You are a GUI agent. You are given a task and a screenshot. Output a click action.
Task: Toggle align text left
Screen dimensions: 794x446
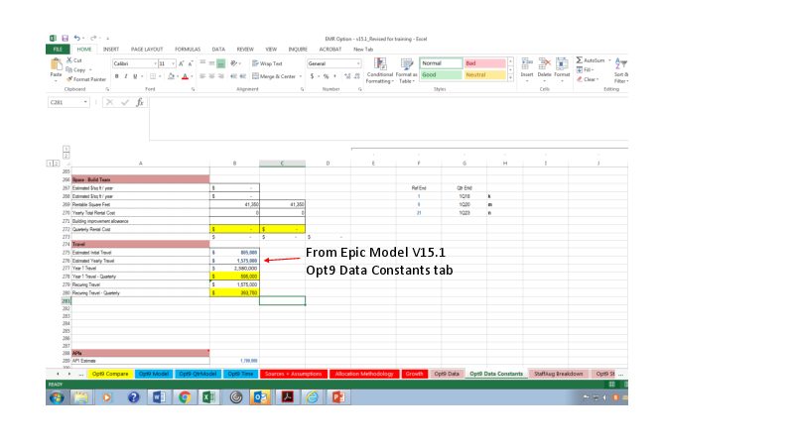tap(202, 76)
